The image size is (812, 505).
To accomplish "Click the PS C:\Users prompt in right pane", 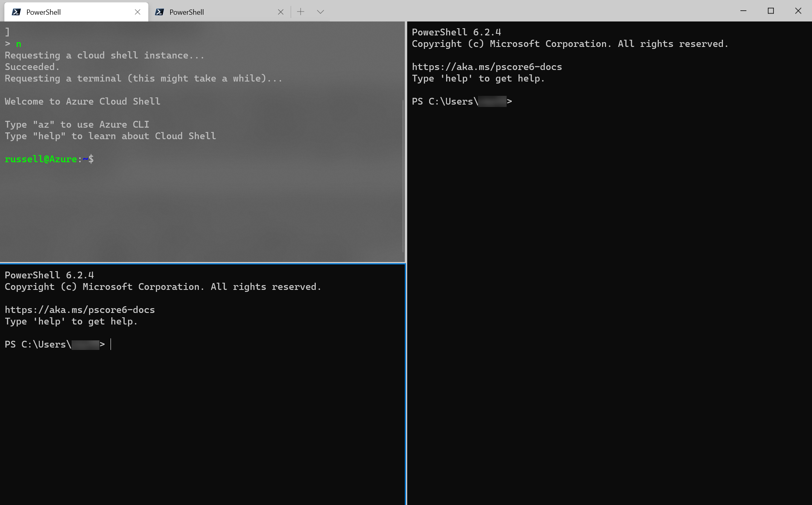I will click(x=462, y=101).
